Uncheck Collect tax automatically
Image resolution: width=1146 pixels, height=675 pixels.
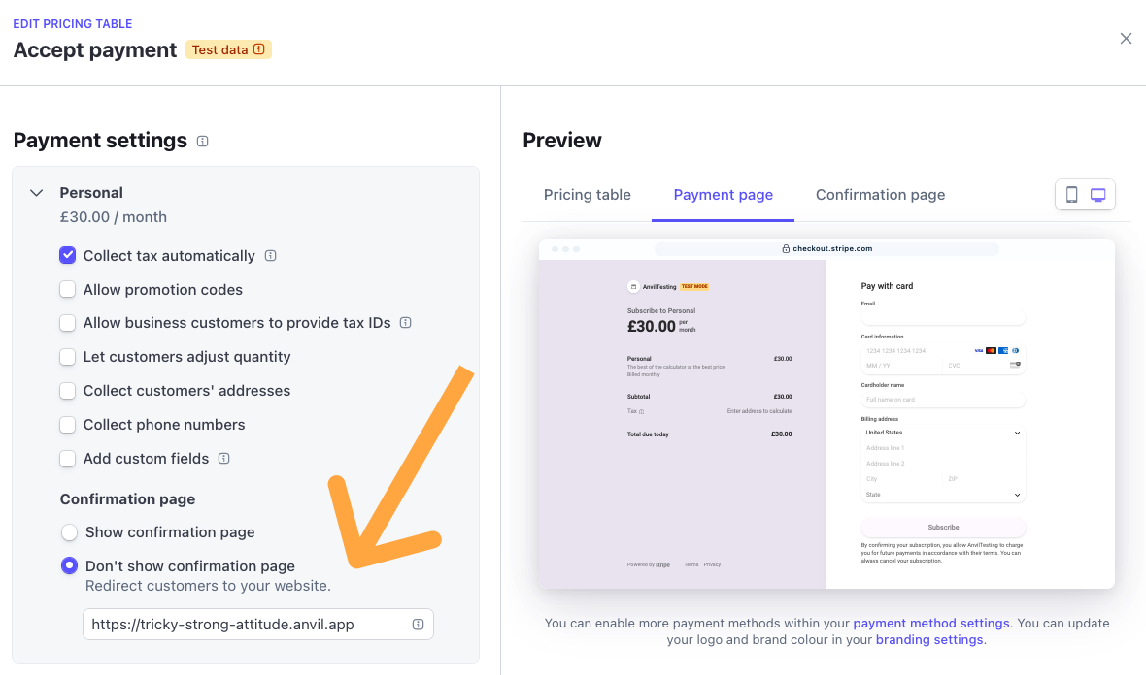pos(68,255)
